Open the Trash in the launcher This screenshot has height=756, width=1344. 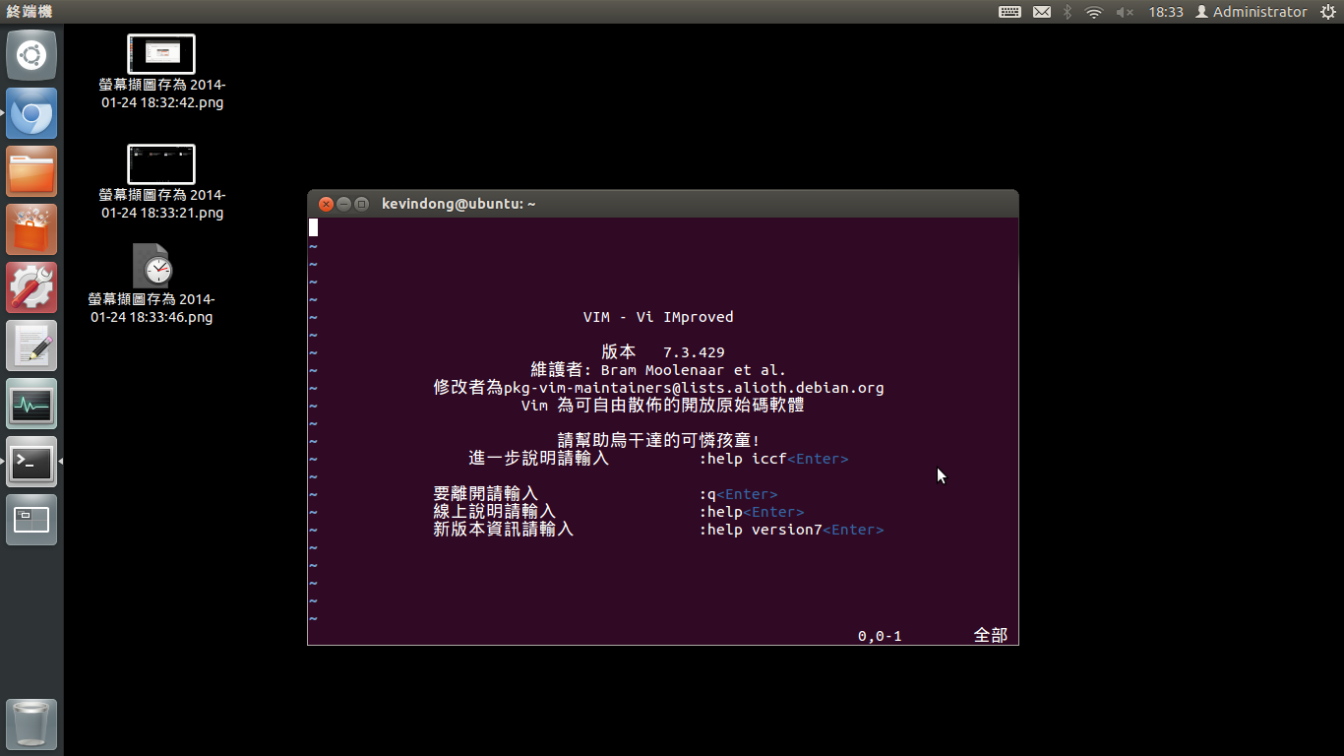pyautogui.click(x=31, y=724)
